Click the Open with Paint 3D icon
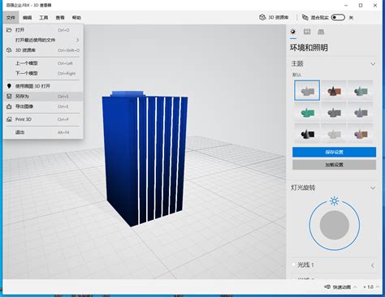 pos(9,86)
